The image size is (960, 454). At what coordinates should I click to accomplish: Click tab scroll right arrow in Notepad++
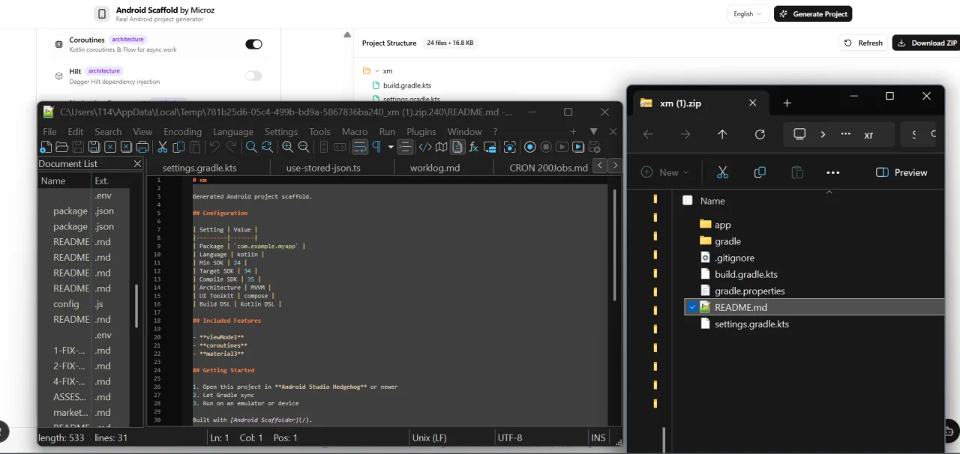pos(615,166)
